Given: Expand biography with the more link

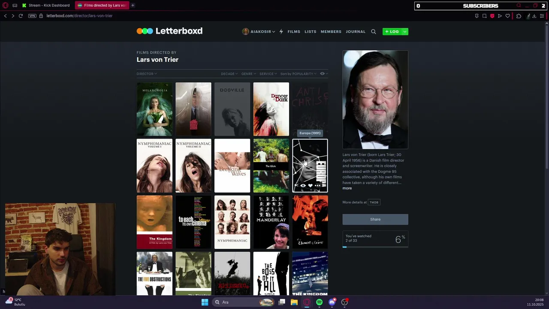Looking at the screenshot, I should (347, 188).
